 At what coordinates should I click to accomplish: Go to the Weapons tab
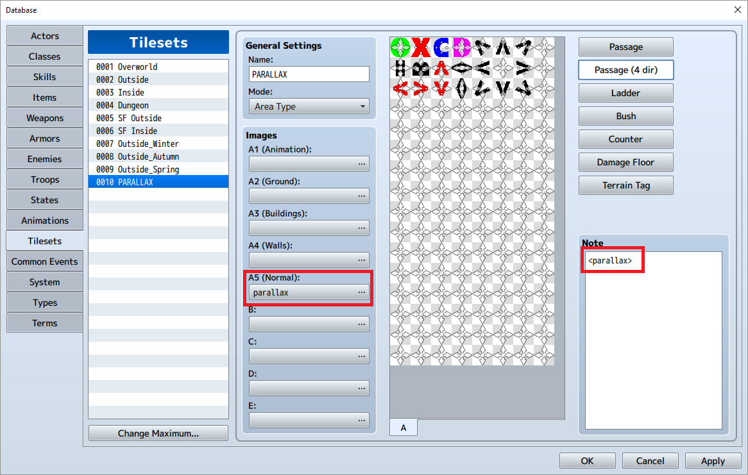[x=45, y=118]
